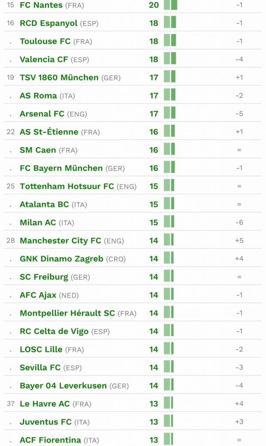The image size is (266, 446).
Task: Select Milan AC team link
Action: pyautogui.click(x=38, y=223)
